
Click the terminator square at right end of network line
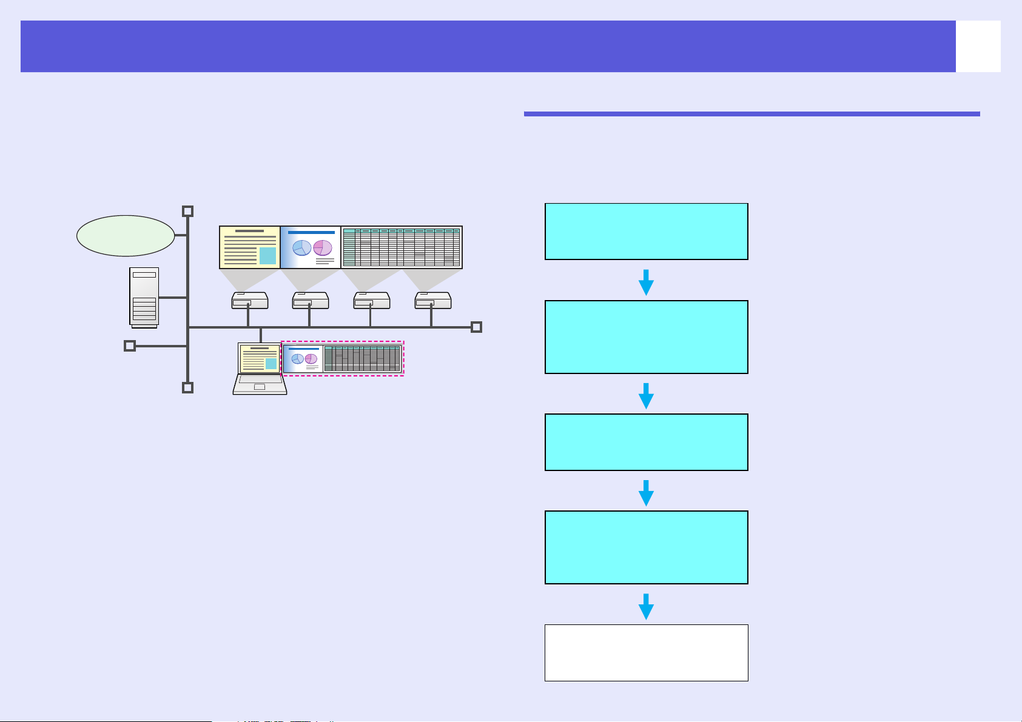477,327
